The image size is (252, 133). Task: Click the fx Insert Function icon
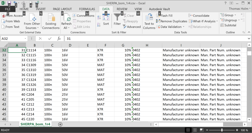(59, 39)
